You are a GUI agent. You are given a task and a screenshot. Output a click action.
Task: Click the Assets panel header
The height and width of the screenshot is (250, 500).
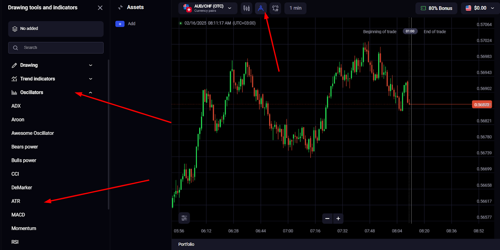tap(135, 7)
